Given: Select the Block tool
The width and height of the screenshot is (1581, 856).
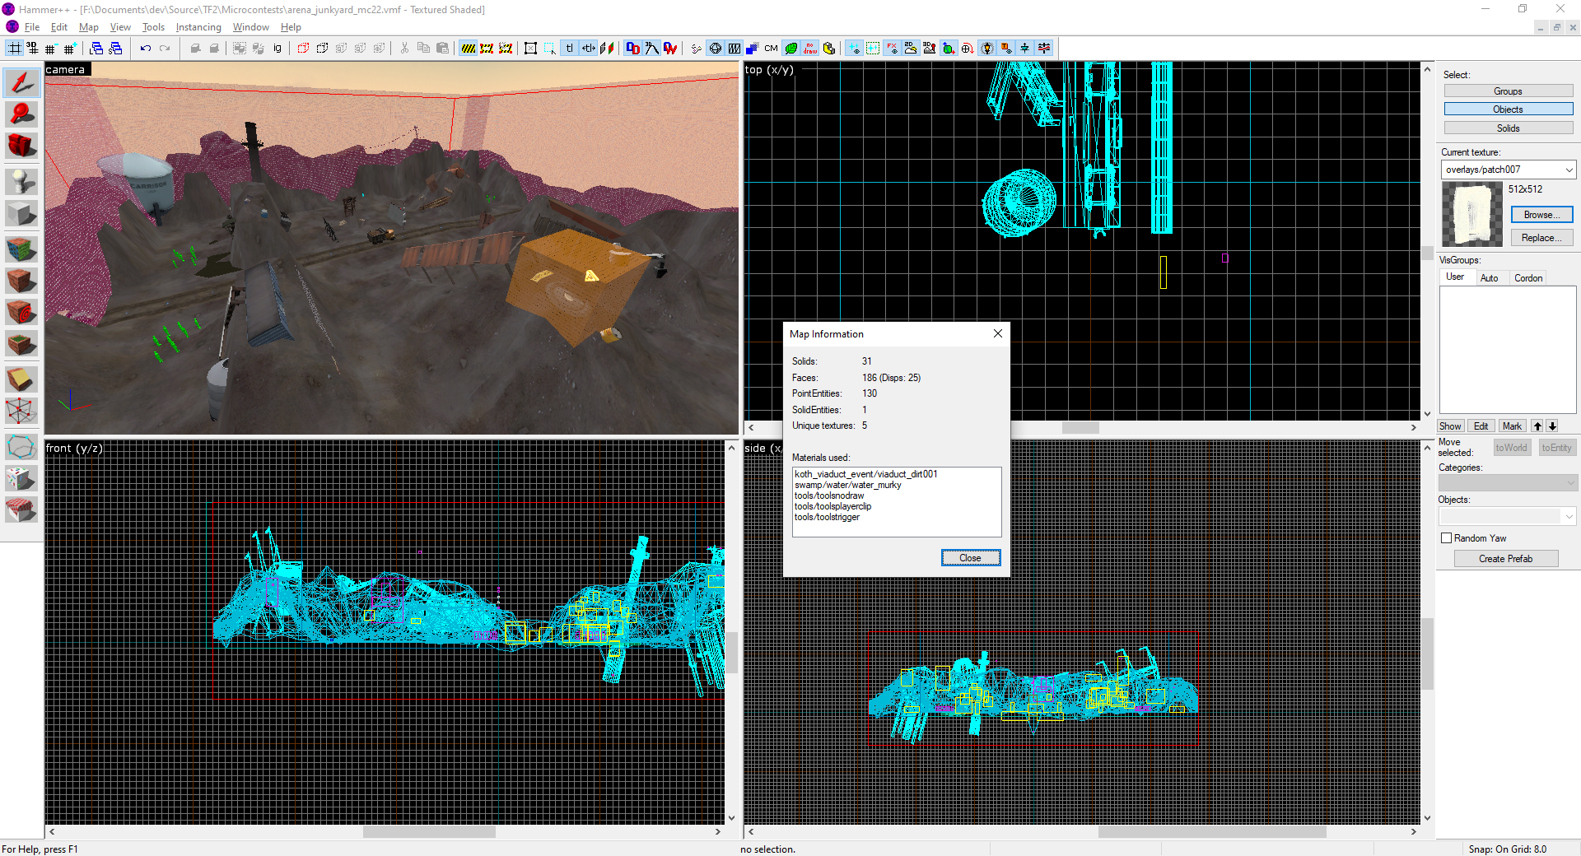Looking at the screenshot, I should click(x=21, y=213).
